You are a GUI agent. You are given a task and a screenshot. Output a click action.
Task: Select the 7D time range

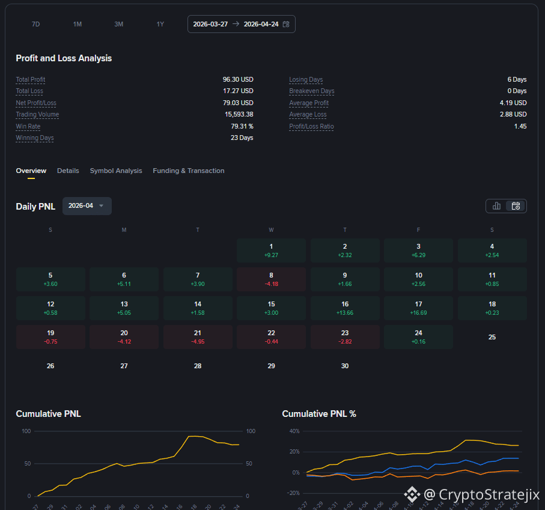[36, 24]
